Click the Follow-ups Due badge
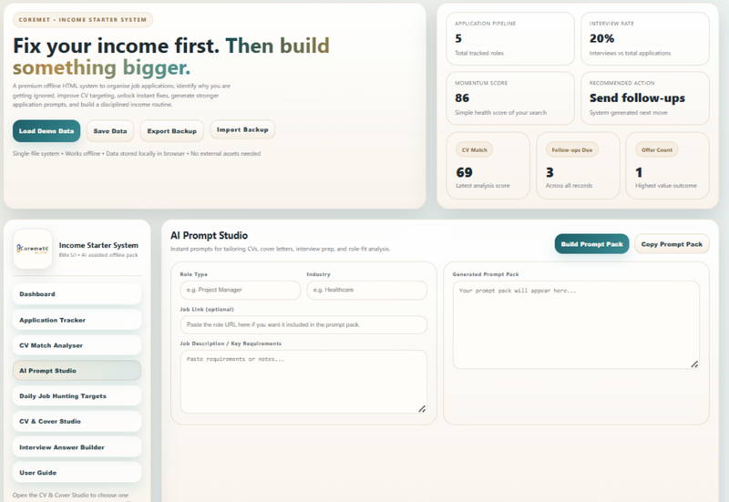 coord(572,149)
